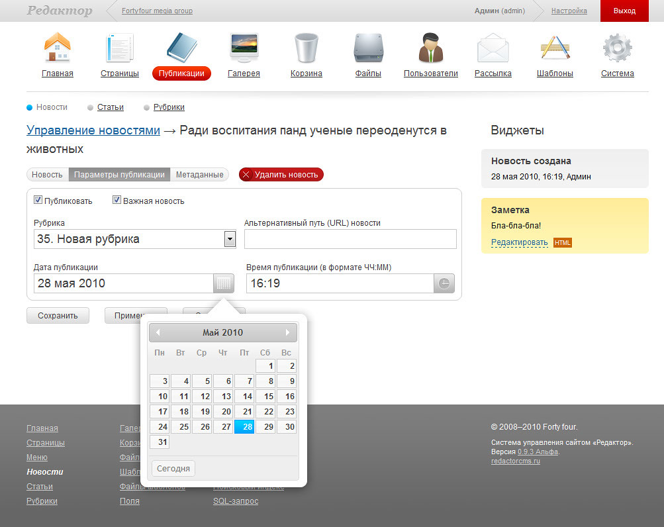Click the Страницы pages icon
The width and height of the screenshot is (664, 527).
[120, 48]
